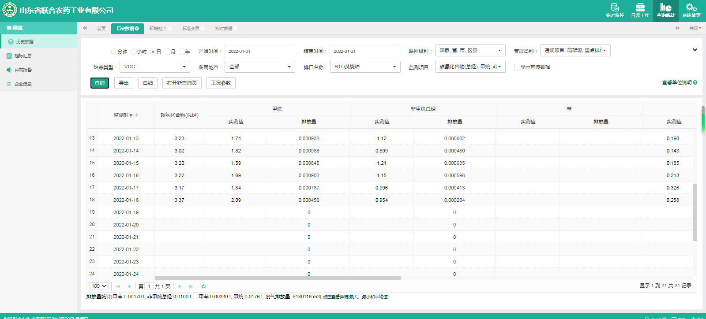Open the 联网级别 dropdown
The width and height of the screenshot is (706, 319).
[470, 51]
